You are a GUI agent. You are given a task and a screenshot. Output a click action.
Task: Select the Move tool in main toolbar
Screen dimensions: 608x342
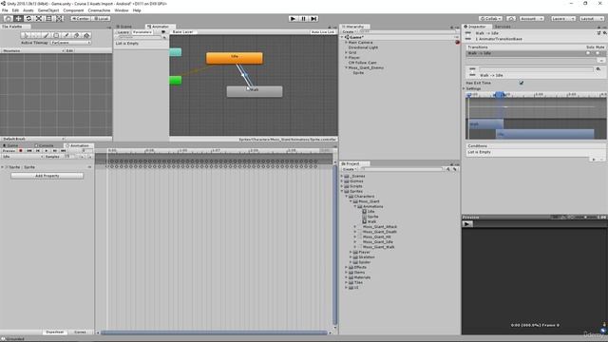coord(18,19)
